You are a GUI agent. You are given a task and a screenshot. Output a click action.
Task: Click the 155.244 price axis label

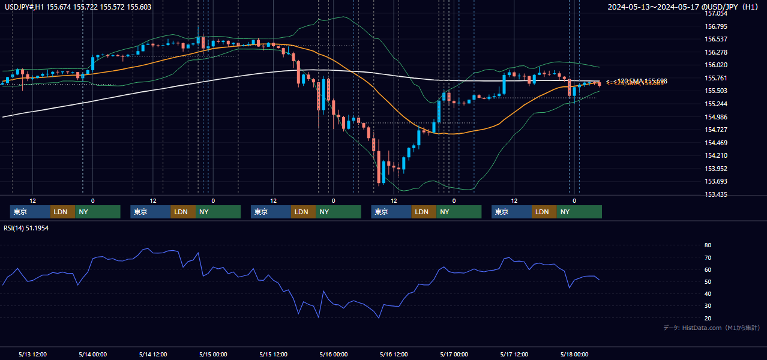716,104
